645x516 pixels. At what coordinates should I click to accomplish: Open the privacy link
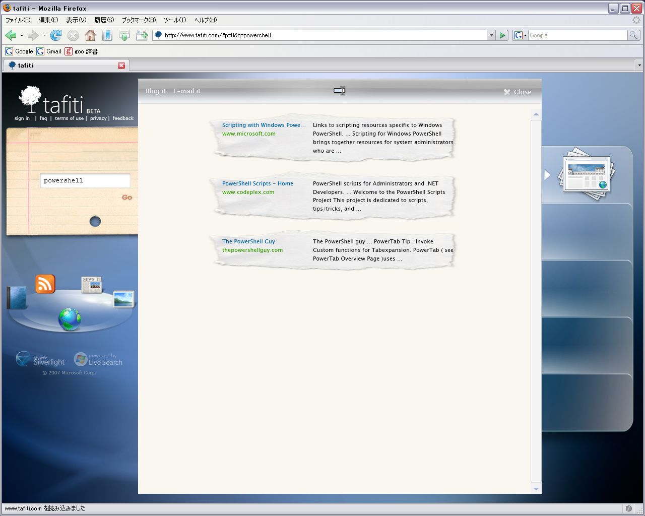98,118
